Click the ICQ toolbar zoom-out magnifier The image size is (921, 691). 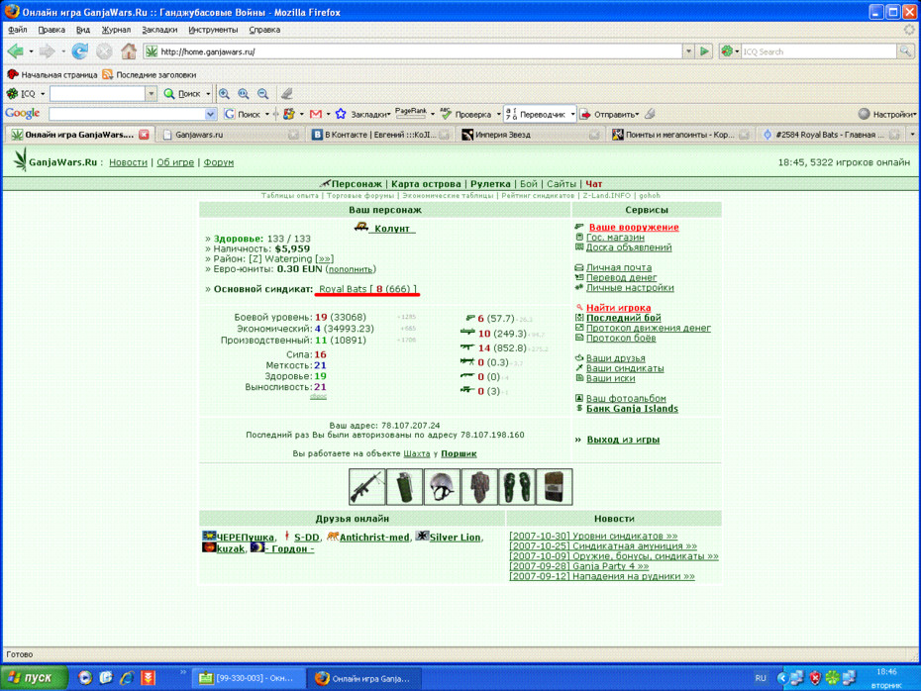click(x=262, y=93)
